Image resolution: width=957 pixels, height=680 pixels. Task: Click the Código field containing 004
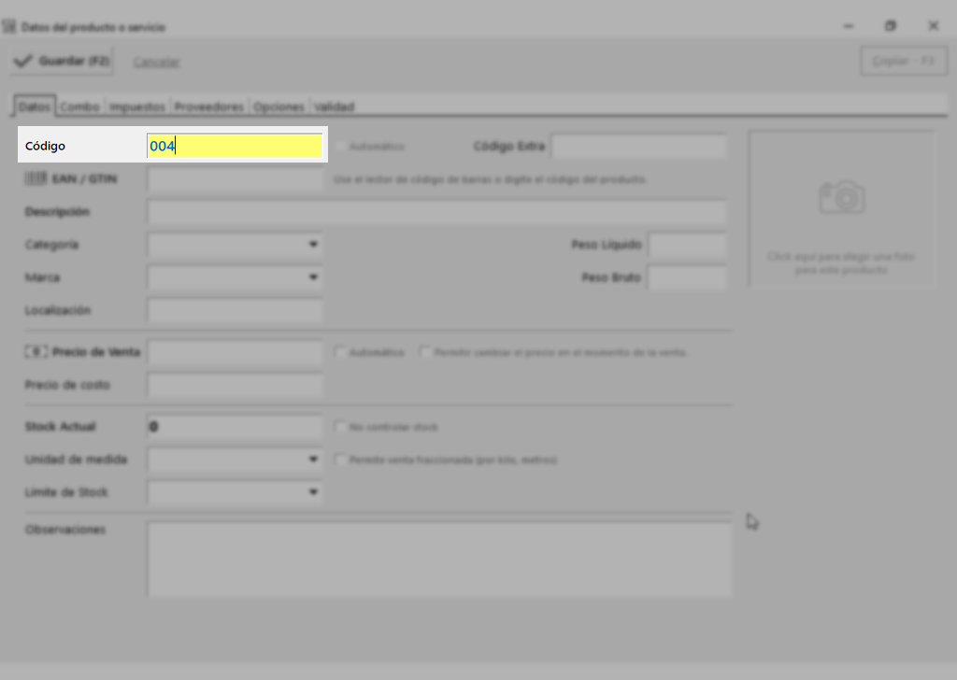pyautogui.click(x=235, y=146)
